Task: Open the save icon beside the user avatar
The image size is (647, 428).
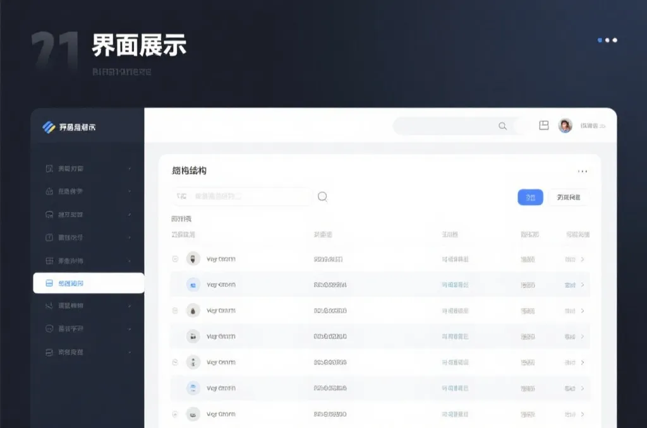Action: point(544,126)
